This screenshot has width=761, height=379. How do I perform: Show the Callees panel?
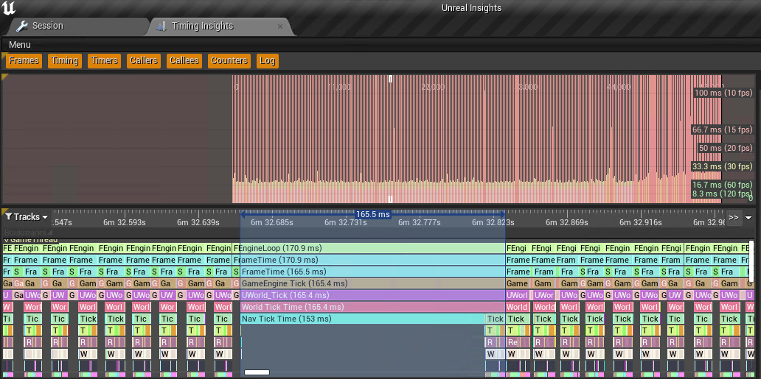pyautogui.click(x=184, y=61)
